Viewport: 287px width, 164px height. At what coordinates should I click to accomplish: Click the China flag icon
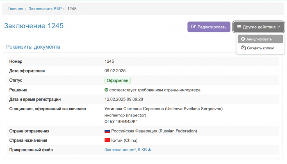107,141
